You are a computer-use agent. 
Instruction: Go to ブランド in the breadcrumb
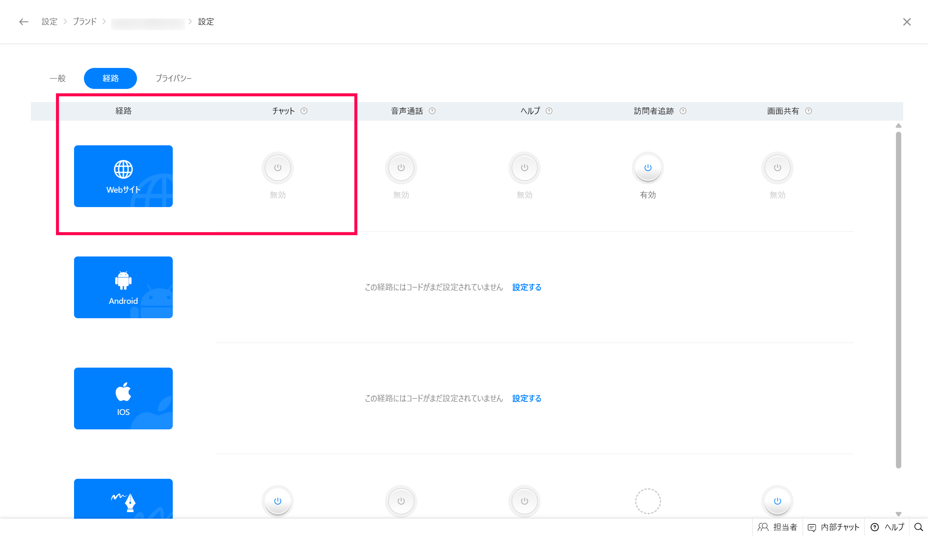click(85, 22)
